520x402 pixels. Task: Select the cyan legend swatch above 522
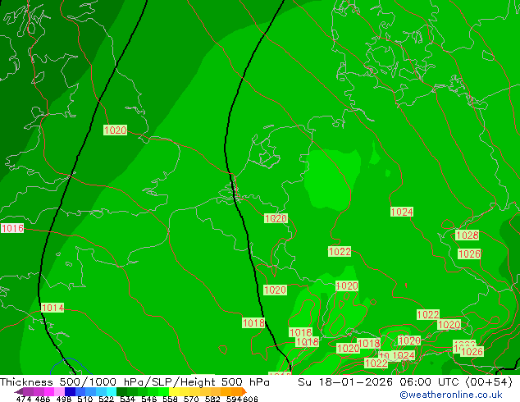coord(112,391)
